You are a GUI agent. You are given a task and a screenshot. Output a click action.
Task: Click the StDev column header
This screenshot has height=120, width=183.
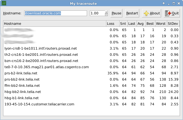(x=173, y=24)
